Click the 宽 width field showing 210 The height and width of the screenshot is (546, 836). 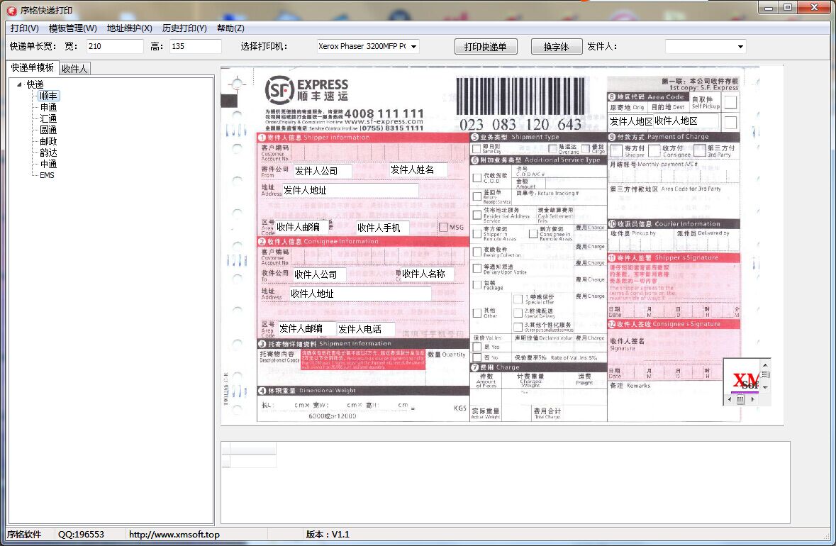click(115, 46)
